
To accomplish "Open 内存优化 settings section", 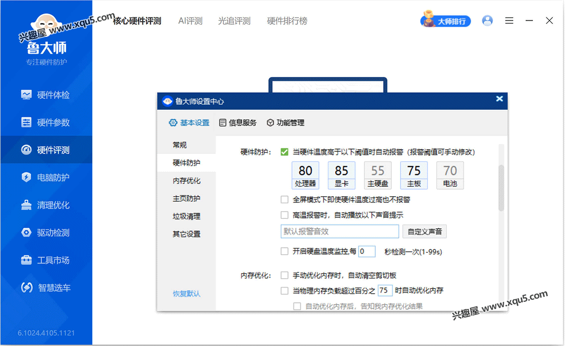I will point(186,181).
